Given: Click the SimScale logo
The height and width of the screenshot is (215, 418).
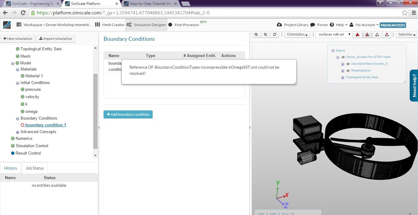Looking at the screenshot, I should click(7, 25).
